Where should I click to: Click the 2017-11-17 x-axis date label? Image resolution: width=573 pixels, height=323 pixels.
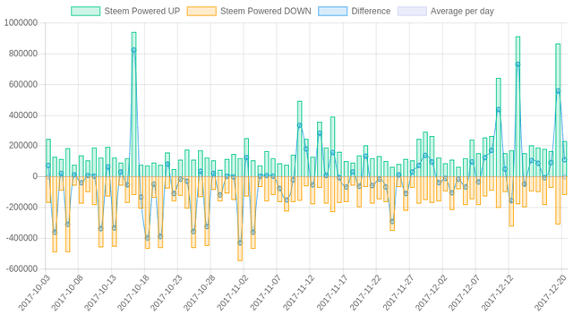tap(332, 293)
